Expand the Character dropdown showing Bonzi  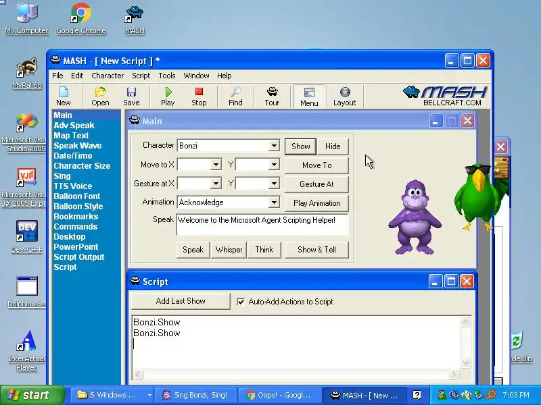coord(274,146)
